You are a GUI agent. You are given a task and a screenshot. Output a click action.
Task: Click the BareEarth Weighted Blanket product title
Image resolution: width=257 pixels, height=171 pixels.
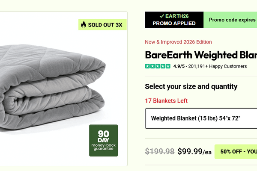click(201, 55)
